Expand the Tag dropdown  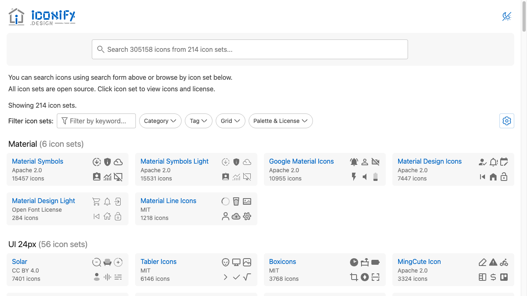[x=198, y=121]
